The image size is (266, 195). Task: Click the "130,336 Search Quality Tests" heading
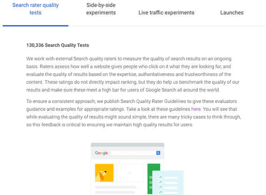click(57, 45)
